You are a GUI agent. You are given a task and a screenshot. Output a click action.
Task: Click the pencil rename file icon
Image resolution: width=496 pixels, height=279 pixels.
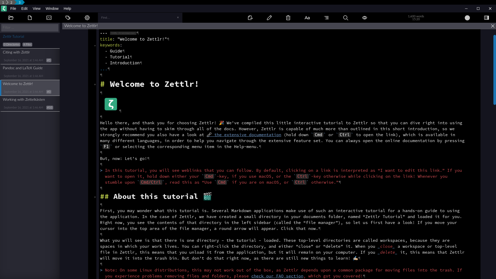pos(269,18)
